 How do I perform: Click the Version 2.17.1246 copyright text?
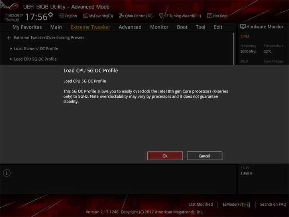point(144,212)
